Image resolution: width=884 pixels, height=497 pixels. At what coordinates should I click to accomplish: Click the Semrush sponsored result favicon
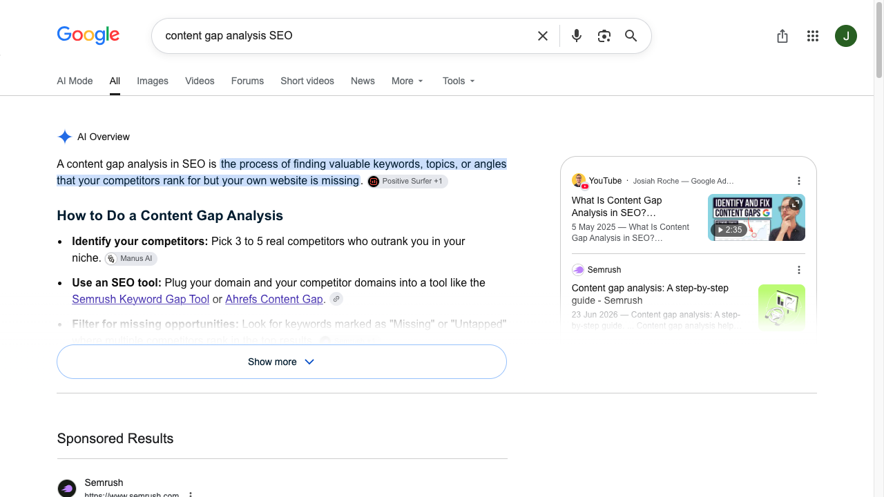(67, 488)
